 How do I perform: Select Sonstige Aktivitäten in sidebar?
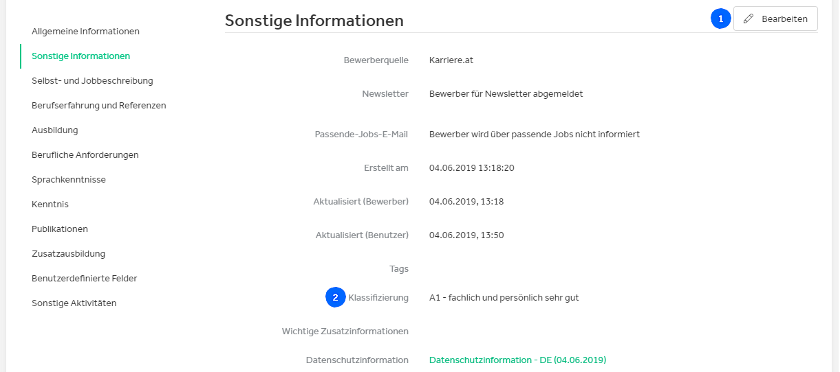click(x=74, y=303)
